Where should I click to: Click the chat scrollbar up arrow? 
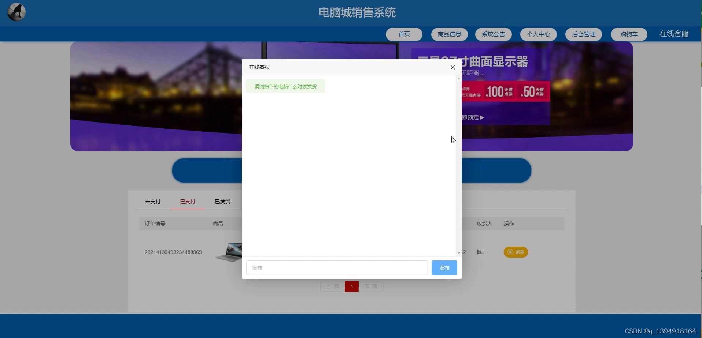459,79
